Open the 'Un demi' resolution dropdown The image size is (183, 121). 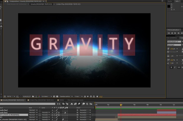point(47,97)
